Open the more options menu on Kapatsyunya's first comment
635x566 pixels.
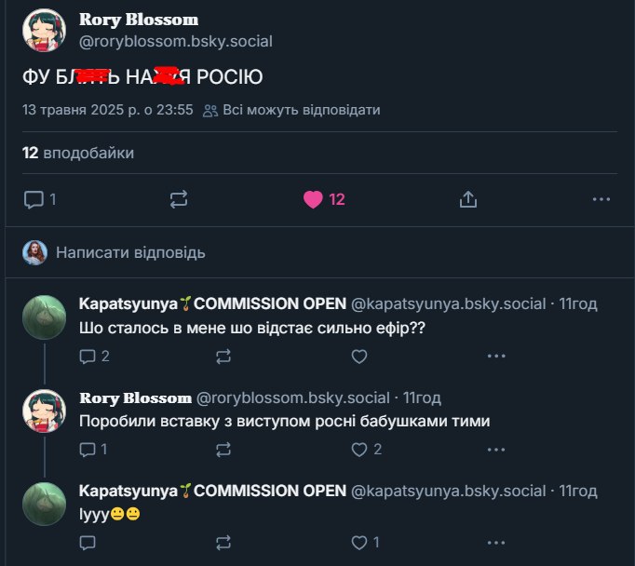pyautogui.click(x=495, y=356)
